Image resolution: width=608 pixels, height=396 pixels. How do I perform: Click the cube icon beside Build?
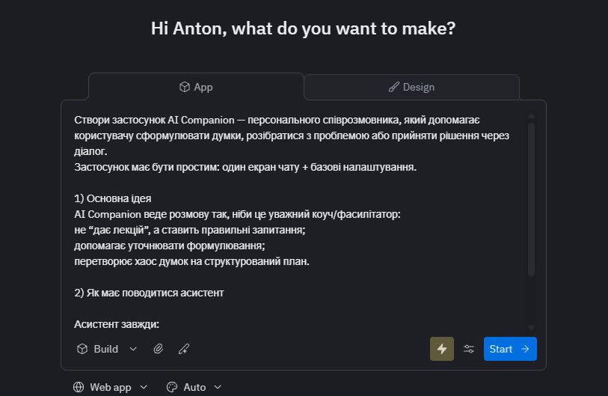click(82, 349)
